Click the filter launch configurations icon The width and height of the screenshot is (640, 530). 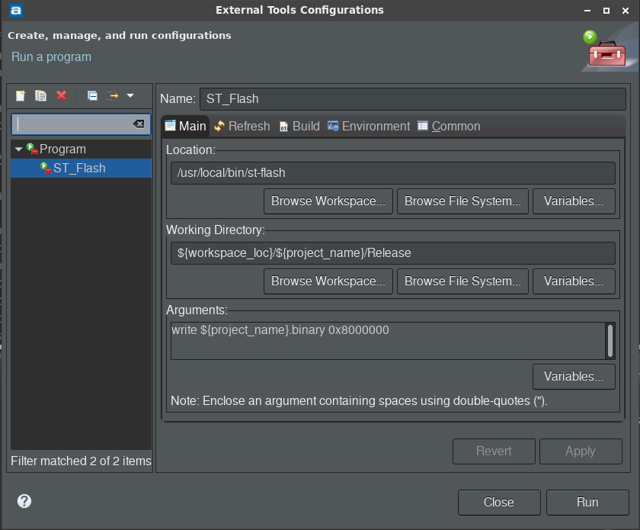(x=113, y=95)
